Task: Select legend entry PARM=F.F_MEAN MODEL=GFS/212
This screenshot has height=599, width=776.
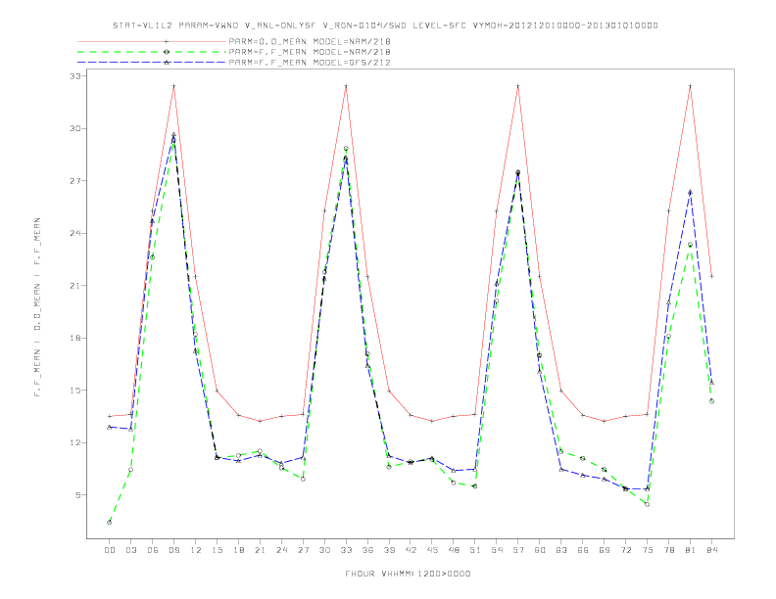Action: 310,63
